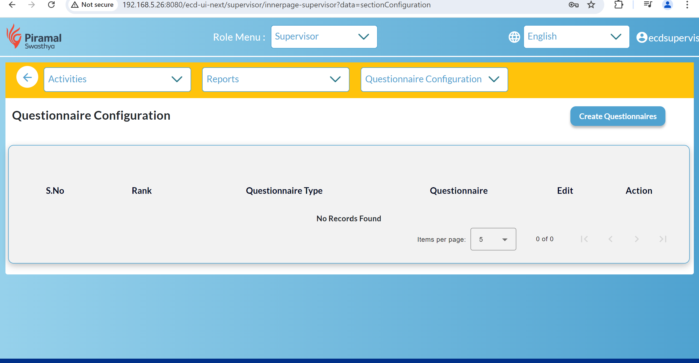Click the circular back arrow button
This screenshot has height=363, width=699.
coord(27,78)
